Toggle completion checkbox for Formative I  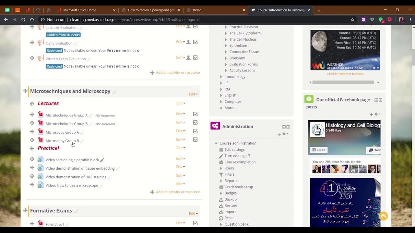tap(195, 223)
